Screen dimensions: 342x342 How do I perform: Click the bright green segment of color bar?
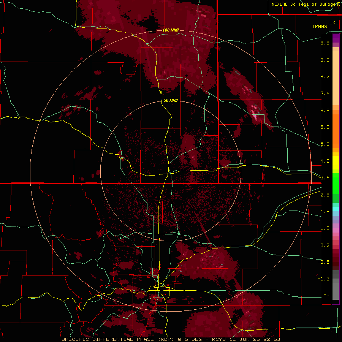(x=336, y=183)
